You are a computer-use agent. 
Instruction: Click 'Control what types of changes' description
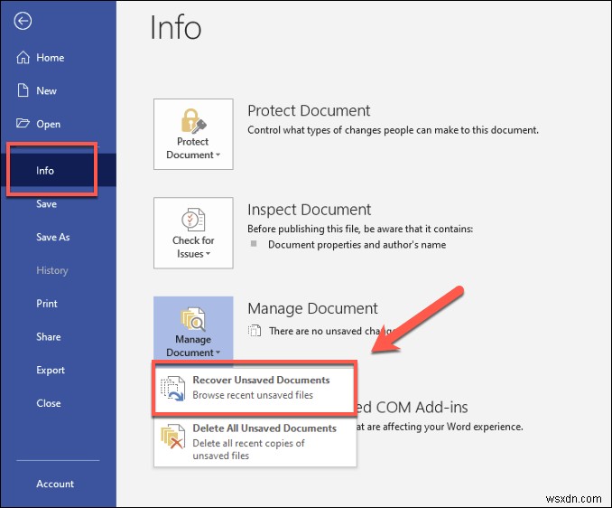pos(393,130)
